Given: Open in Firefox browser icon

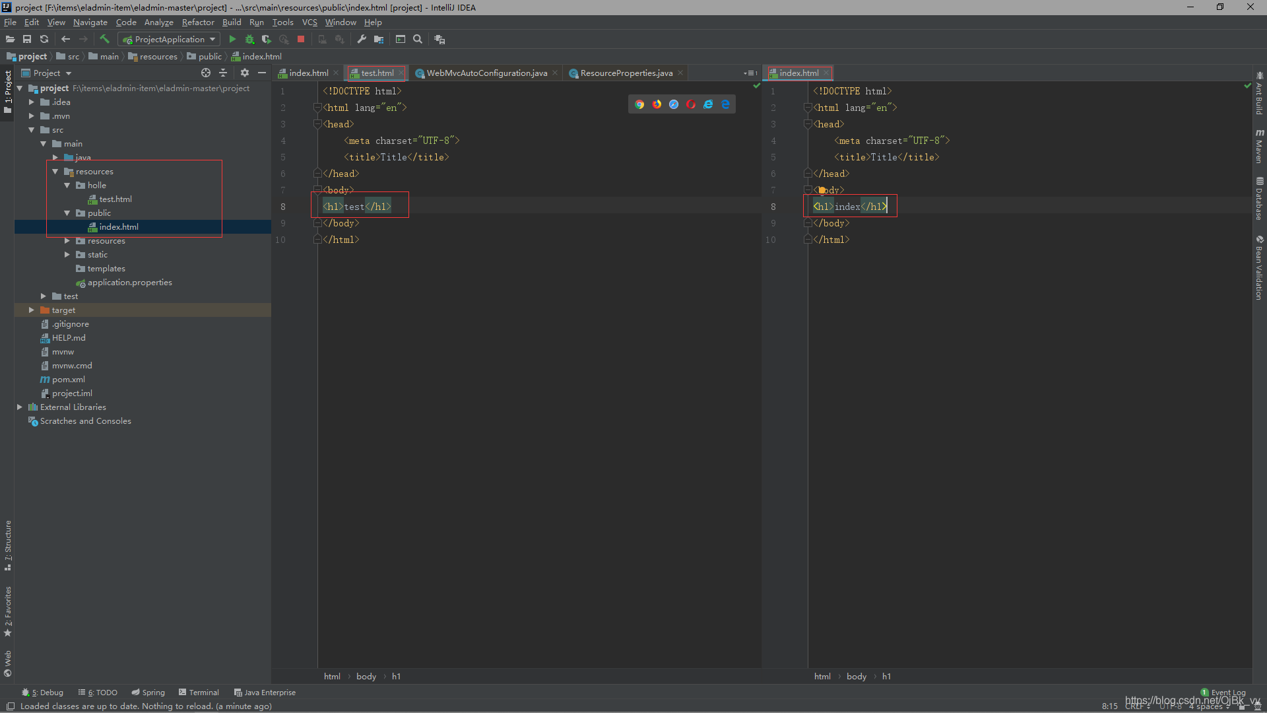Looking at the screenshot, I should (x=657, y=104).
